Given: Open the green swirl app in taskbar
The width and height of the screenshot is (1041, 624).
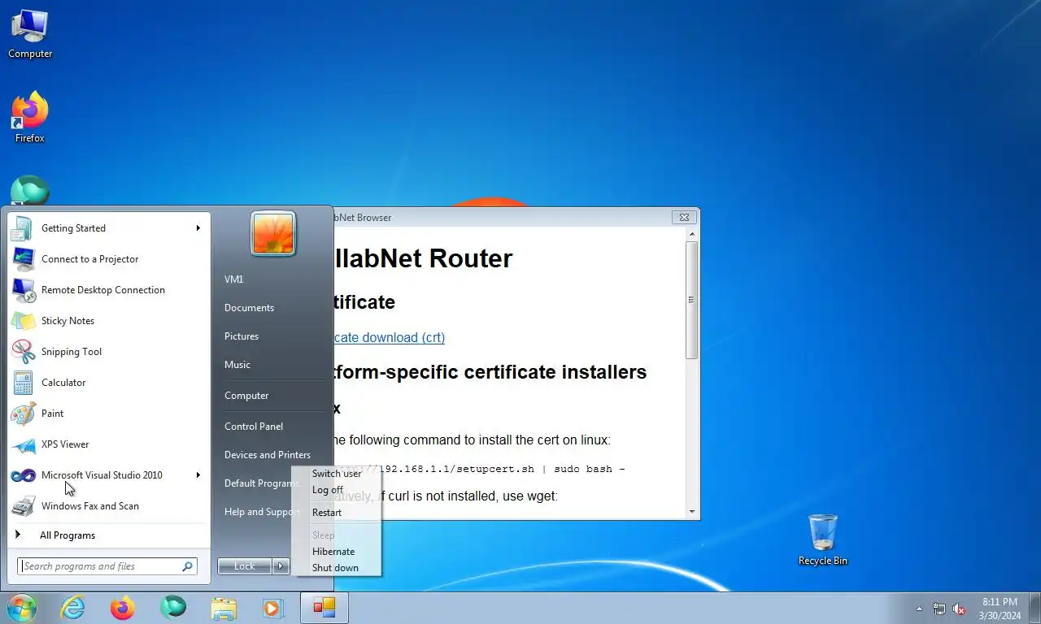Looking at the screenshot, I should click(173, 607).
